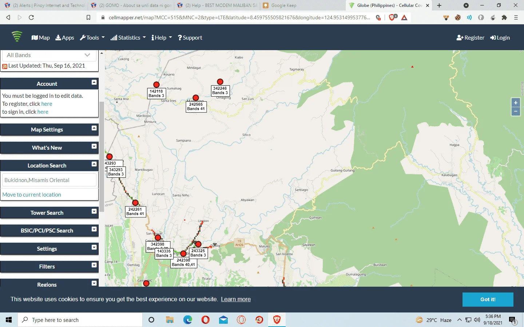Expand the Map Settings panel
The width and height of the screenshot is (524, 327).
(94, 128)
